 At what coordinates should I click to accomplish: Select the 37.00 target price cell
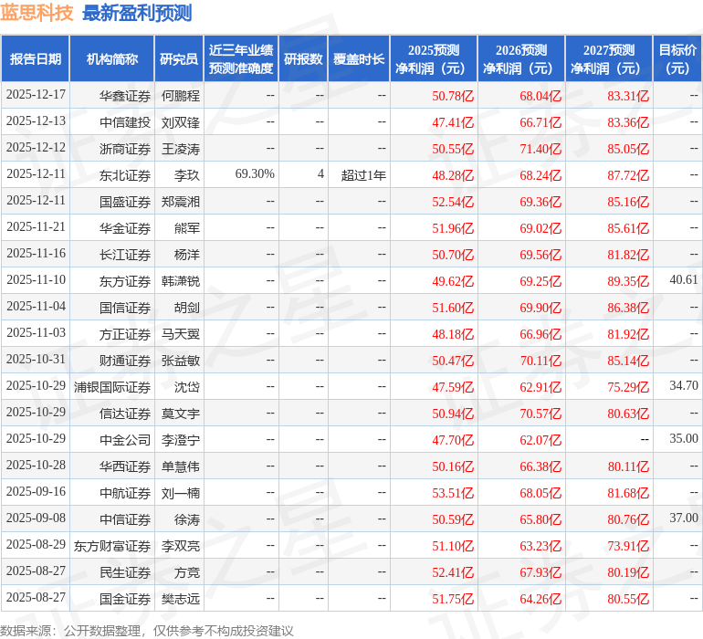click(x=683, y=519)
